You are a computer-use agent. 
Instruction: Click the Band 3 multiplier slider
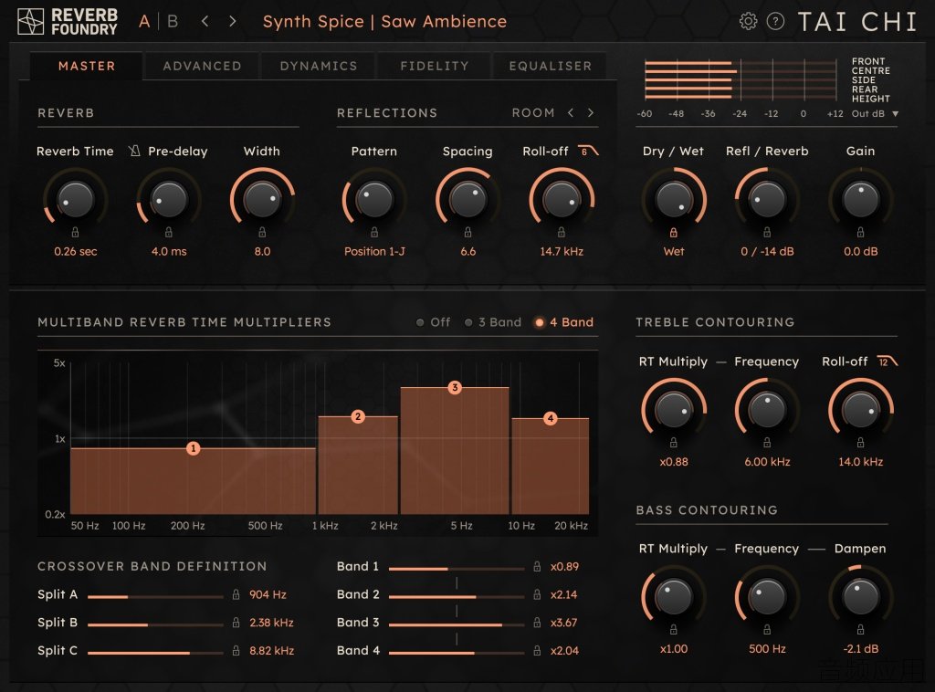(457, 624)
